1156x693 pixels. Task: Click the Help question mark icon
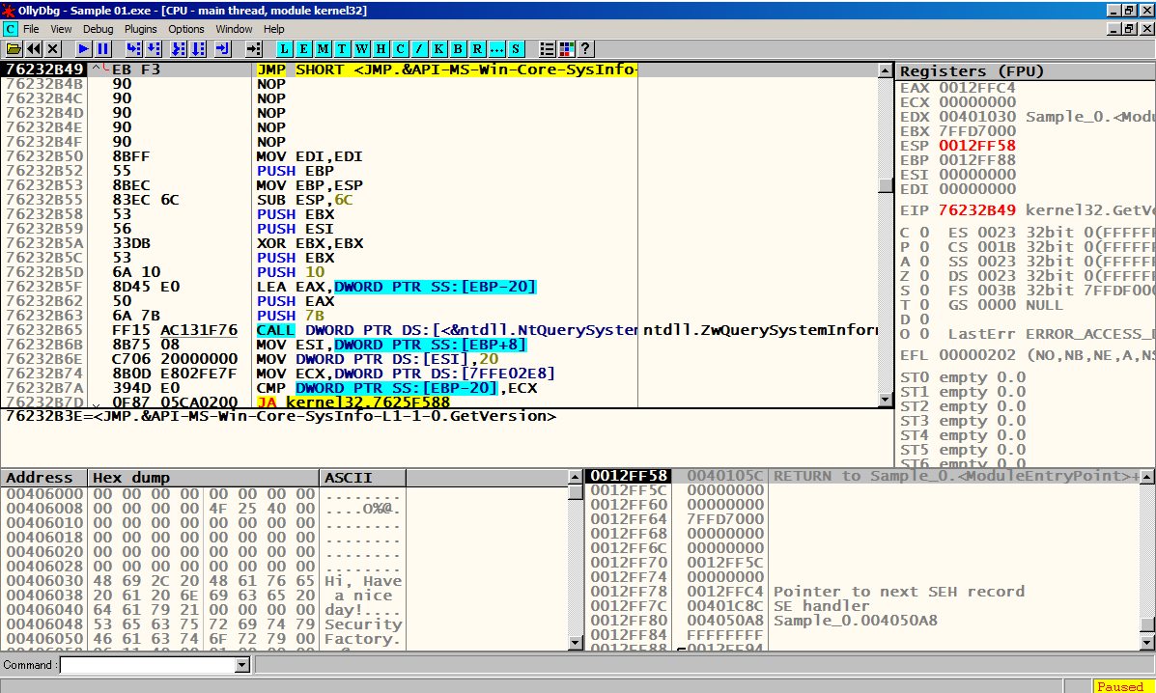tap(585, 48)
